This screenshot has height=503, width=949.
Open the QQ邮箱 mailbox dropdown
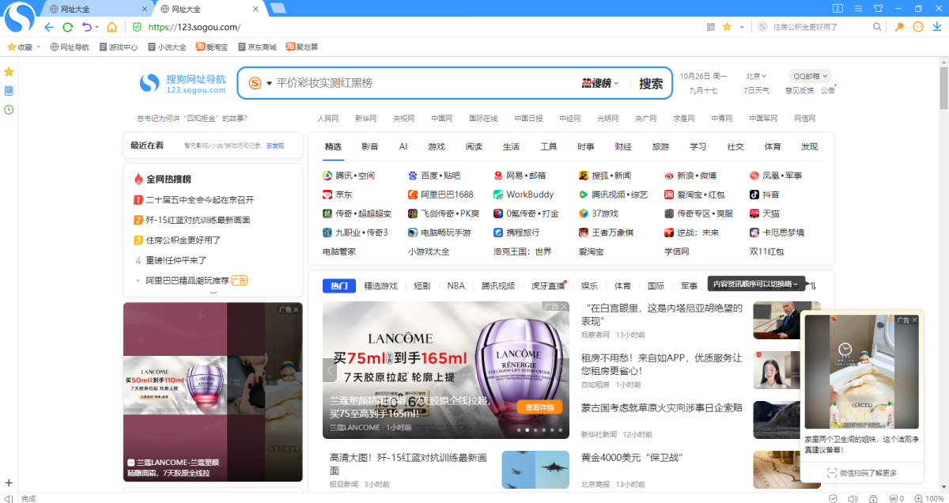pos(810,76)
